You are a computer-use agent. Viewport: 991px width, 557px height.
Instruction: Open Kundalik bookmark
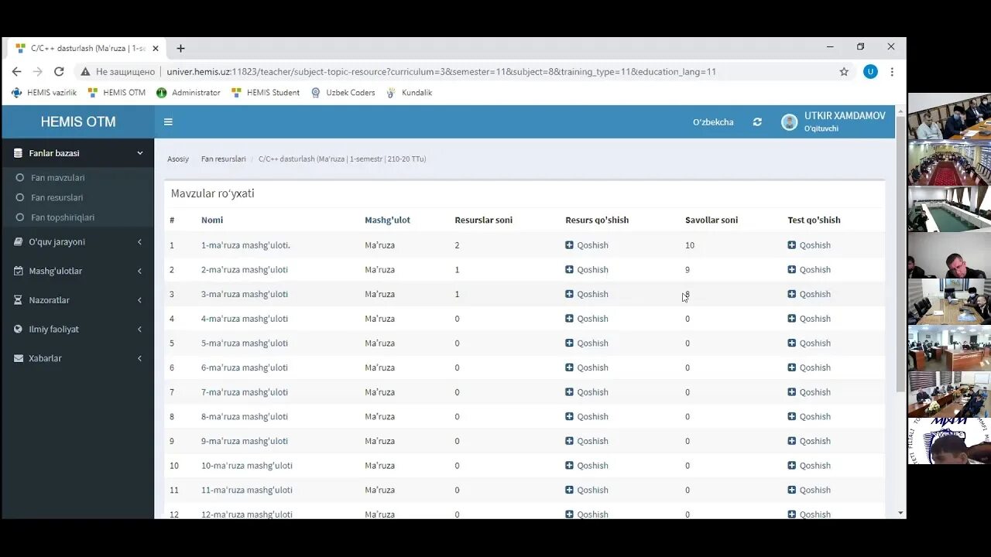[409, 92]
